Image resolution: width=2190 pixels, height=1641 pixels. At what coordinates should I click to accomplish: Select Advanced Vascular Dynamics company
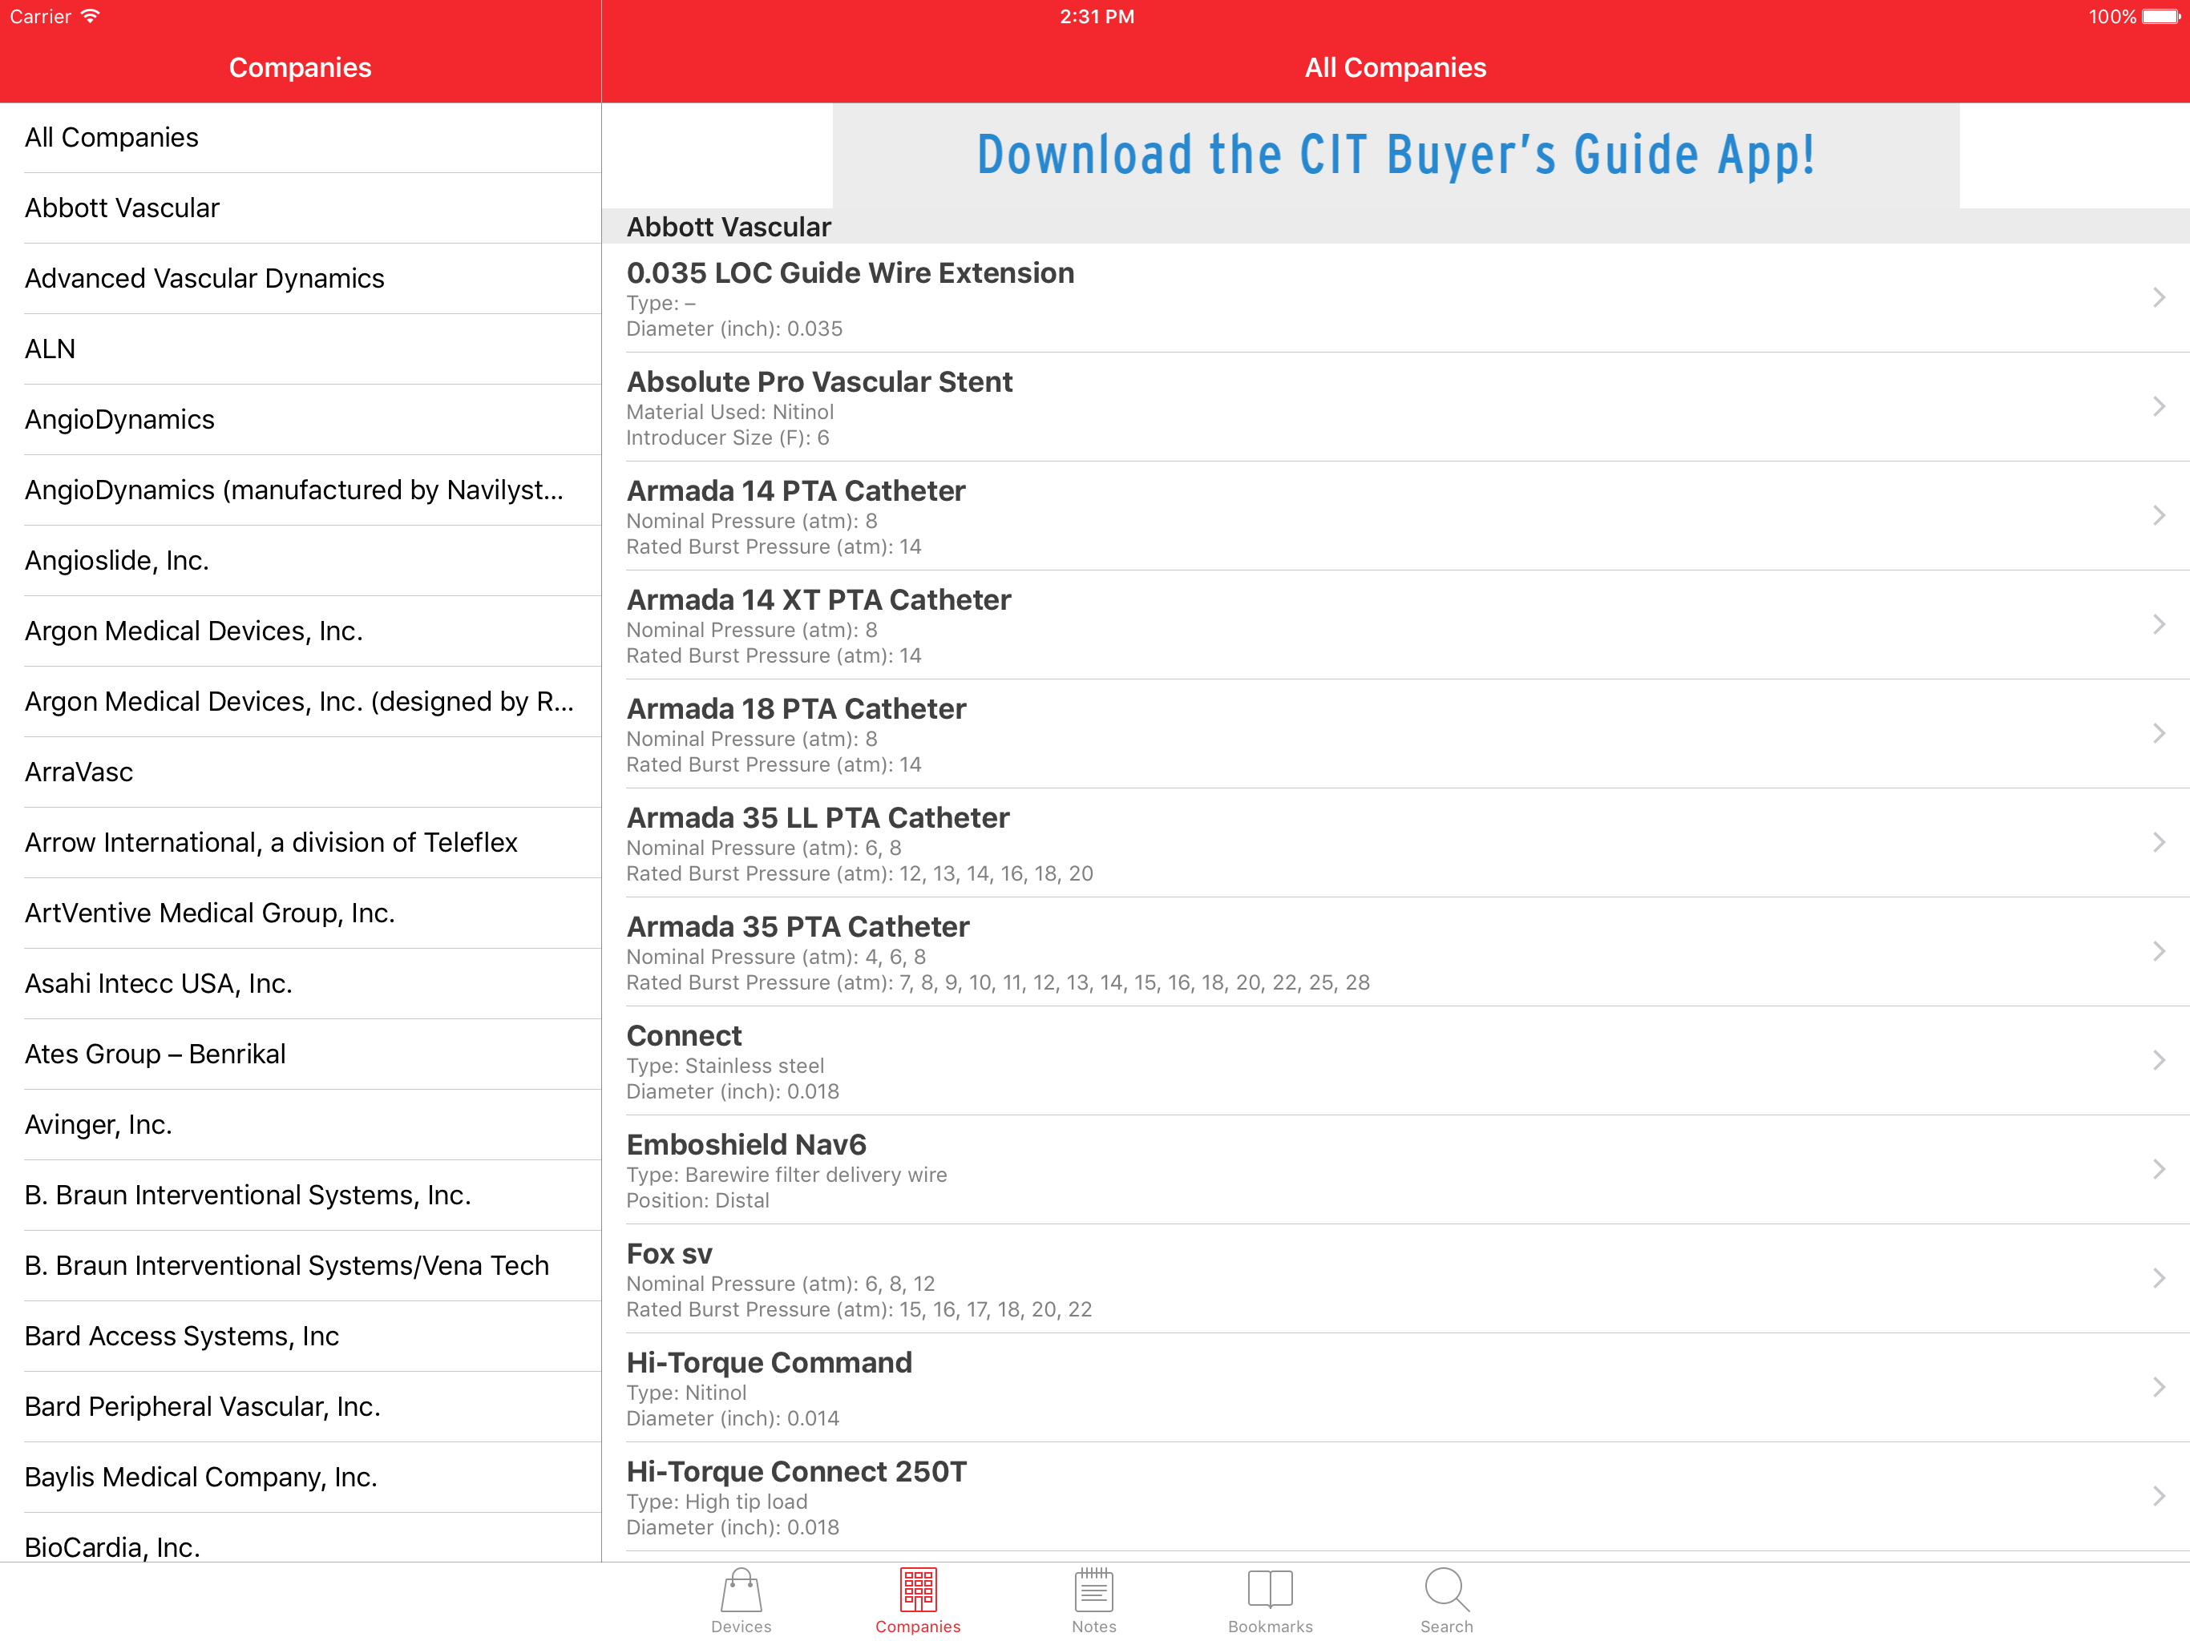300,278
